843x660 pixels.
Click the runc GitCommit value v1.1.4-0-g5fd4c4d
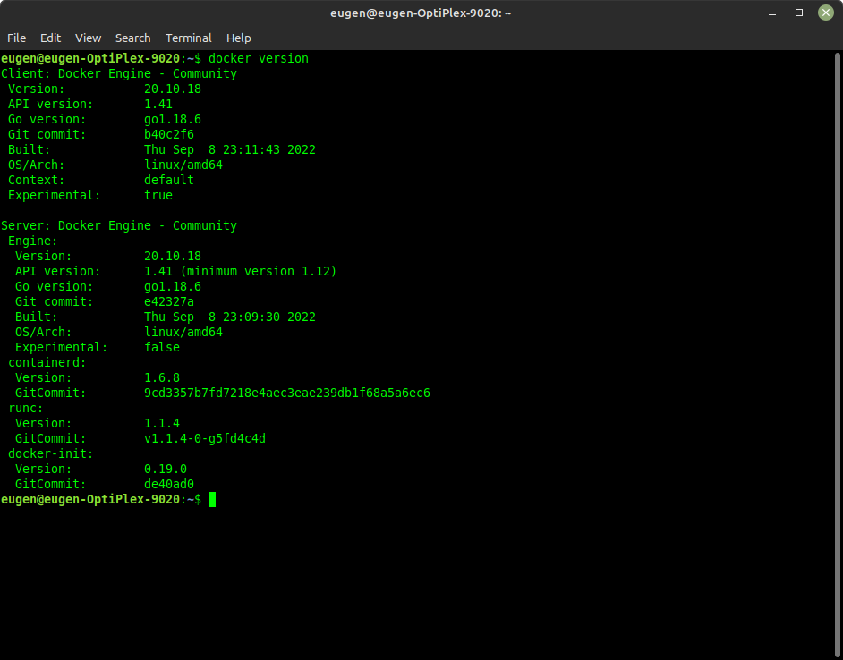(x=204, y=438)
